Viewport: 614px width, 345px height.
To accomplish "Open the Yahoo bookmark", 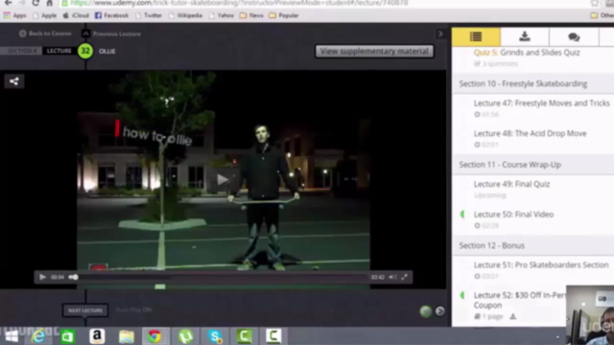I will (x=222, y=15).
